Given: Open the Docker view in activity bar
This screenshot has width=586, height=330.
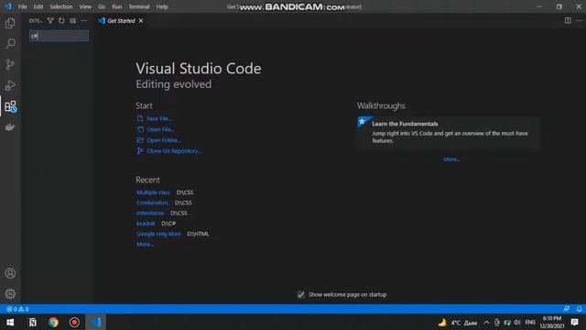Looking at the screenshot, I should point(10,127).
